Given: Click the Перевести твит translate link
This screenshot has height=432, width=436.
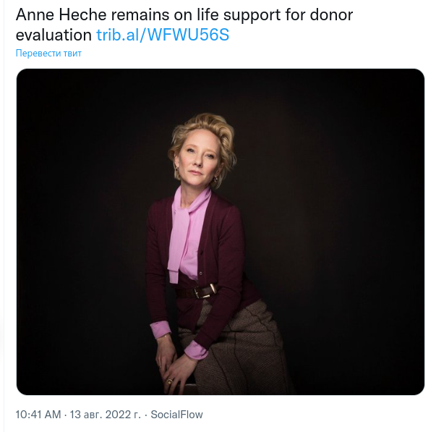Looking at the screenshot, I should (x=48, y=53).
